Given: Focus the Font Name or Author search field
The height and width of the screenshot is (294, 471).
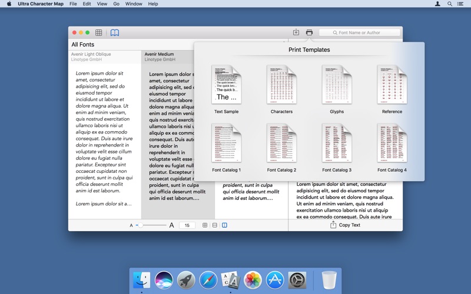Looking at the screenshot, I should 360,32.
